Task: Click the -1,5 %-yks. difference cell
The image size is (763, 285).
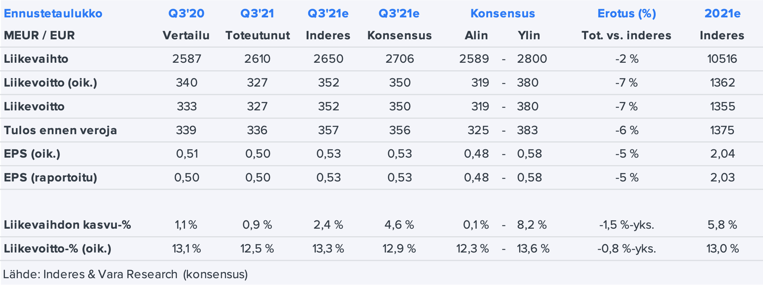Action: pyautogui.click(x=627, y=225)
